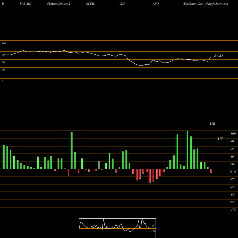The image size is (238, 238).
Task: Click the MR axis label 100
Action: click(x=233, y=134)
